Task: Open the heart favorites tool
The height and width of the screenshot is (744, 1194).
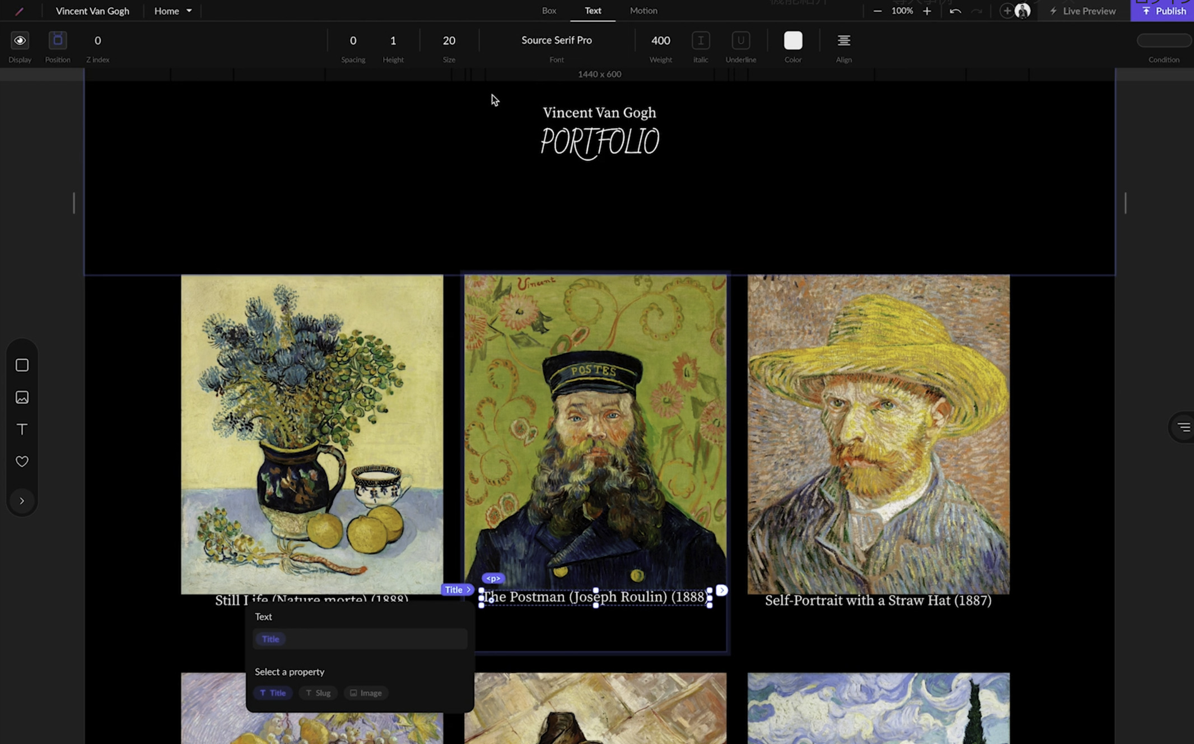Action: pos(22,461)
